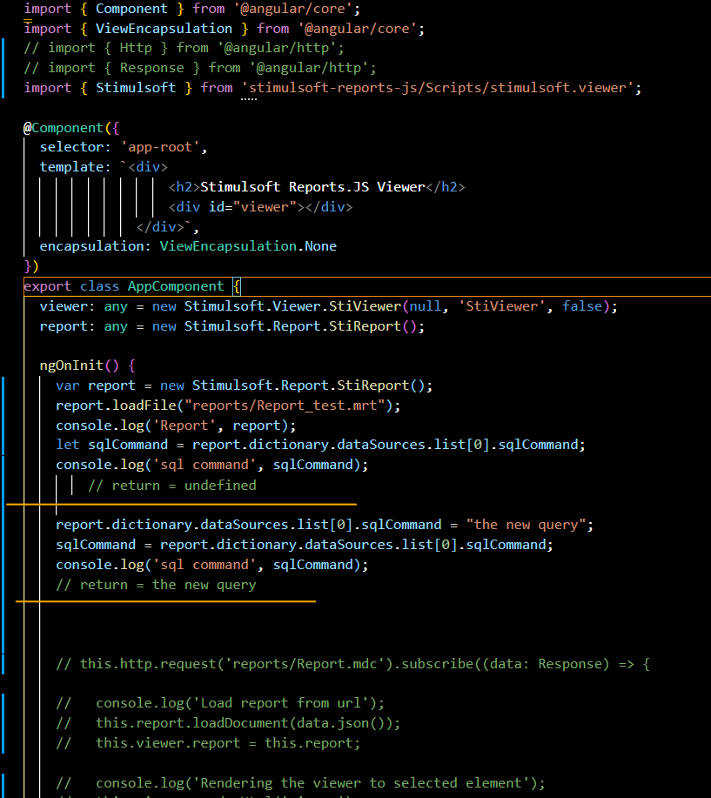Click the comment '// return = the new query'

[x=156, y=585]
